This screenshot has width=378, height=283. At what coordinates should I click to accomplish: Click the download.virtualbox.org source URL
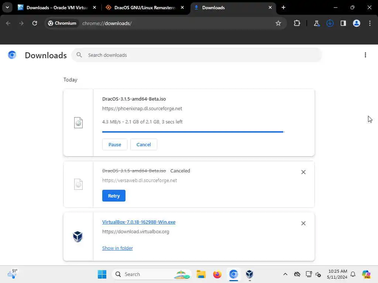click(x=135, y=232)
